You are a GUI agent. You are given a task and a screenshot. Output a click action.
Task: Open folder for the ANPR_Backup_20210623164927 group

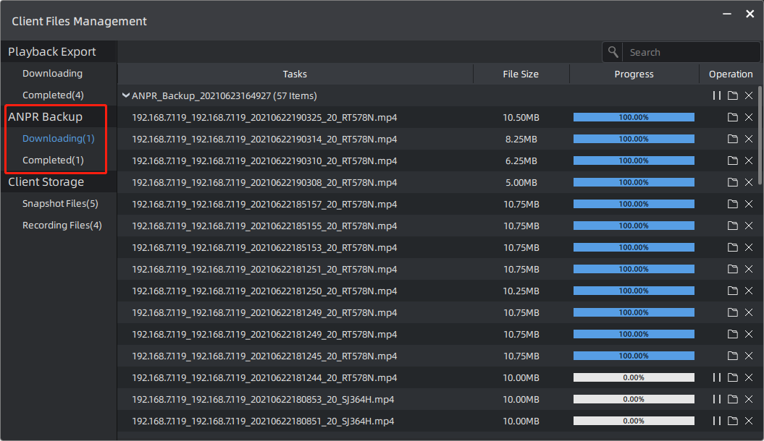(733, 95)
